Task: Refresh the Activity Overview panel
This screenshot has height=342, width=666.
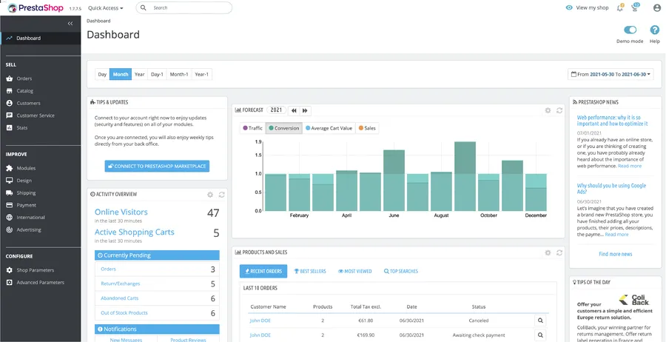Action: pos(221,195)
